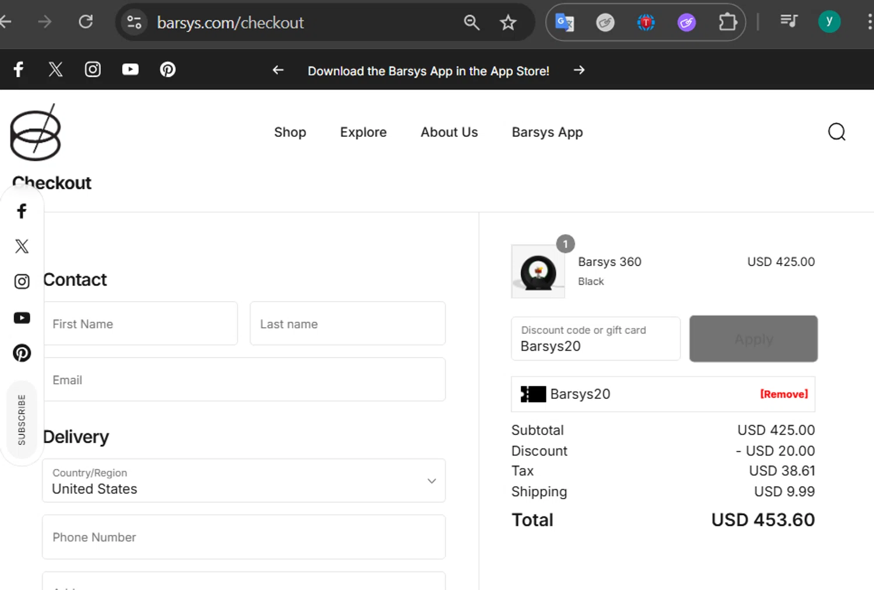Click Instagram icon in the left floating sidebar
874x590 pixels.
click(22, 282)
